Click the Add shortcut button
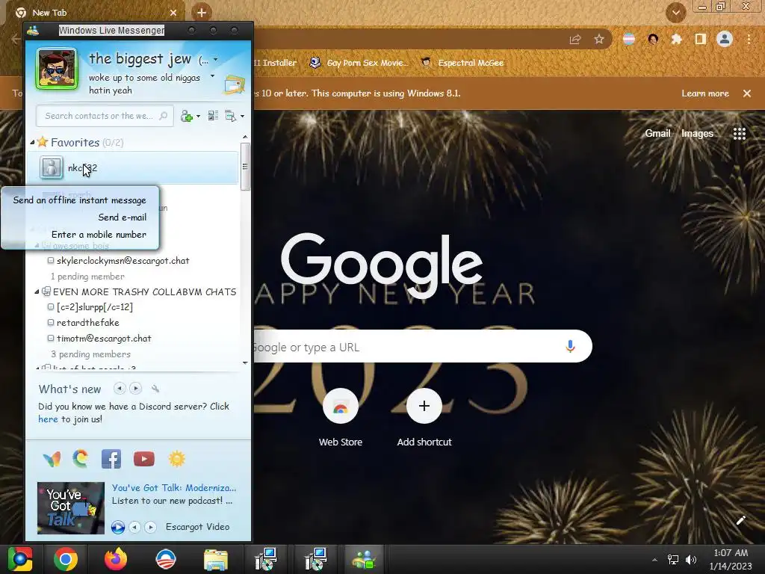The width and height of the screenshot is (765, 574). (424, 418)
